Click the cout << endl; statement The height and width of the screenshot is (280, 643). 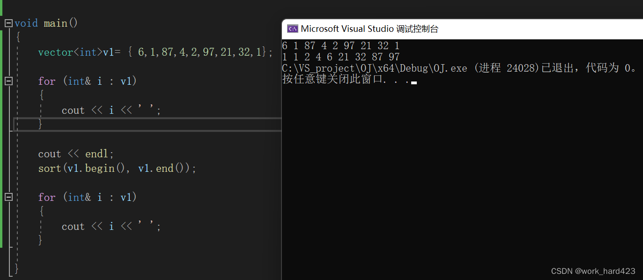point(76,154)
